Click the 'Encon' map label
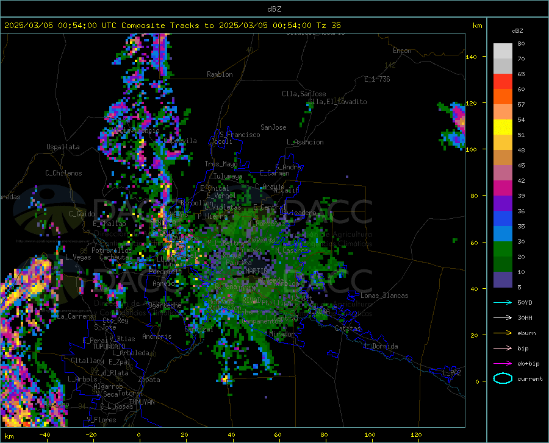 pos(402,51)
